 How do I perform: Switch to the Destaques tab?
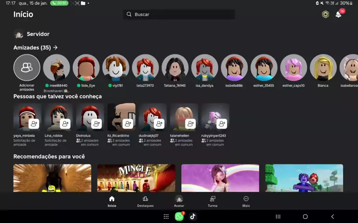pos(145,201)
